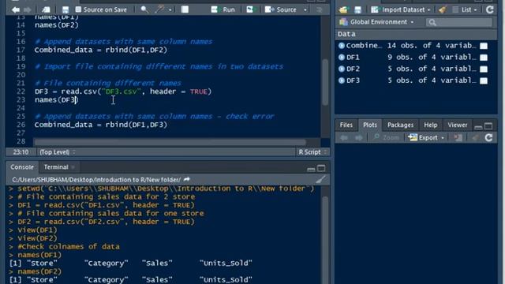View DF2 data table grid icon

(484, 69)
